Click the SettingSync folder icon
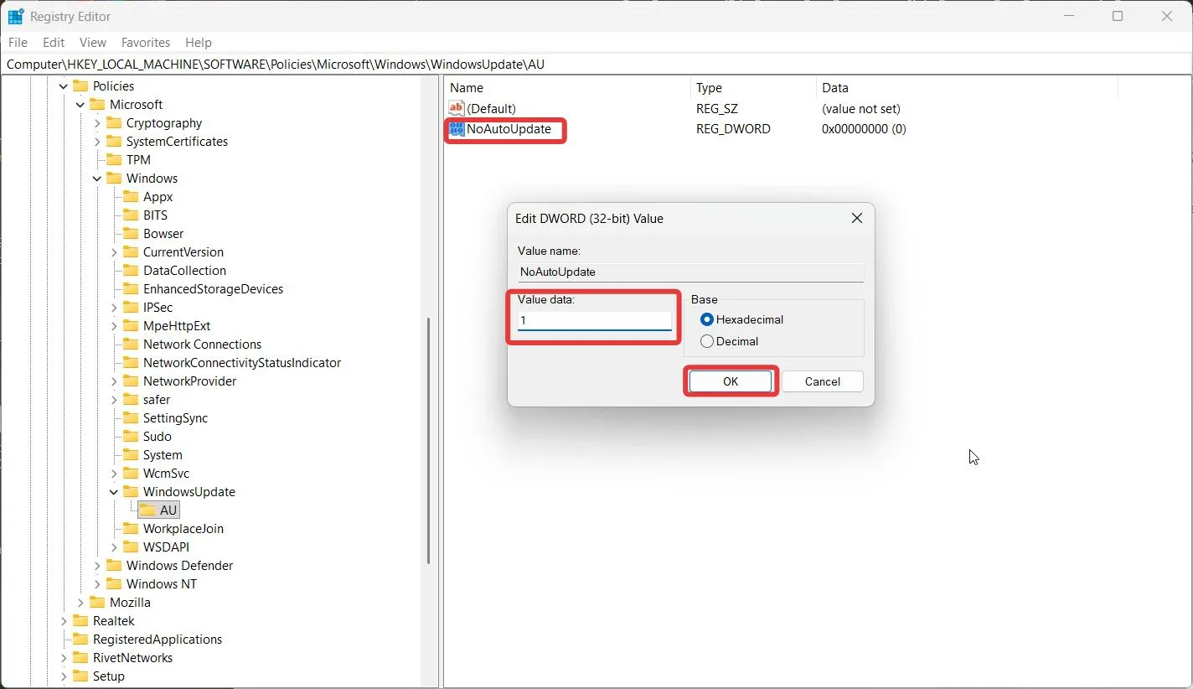 click(131, 417)
